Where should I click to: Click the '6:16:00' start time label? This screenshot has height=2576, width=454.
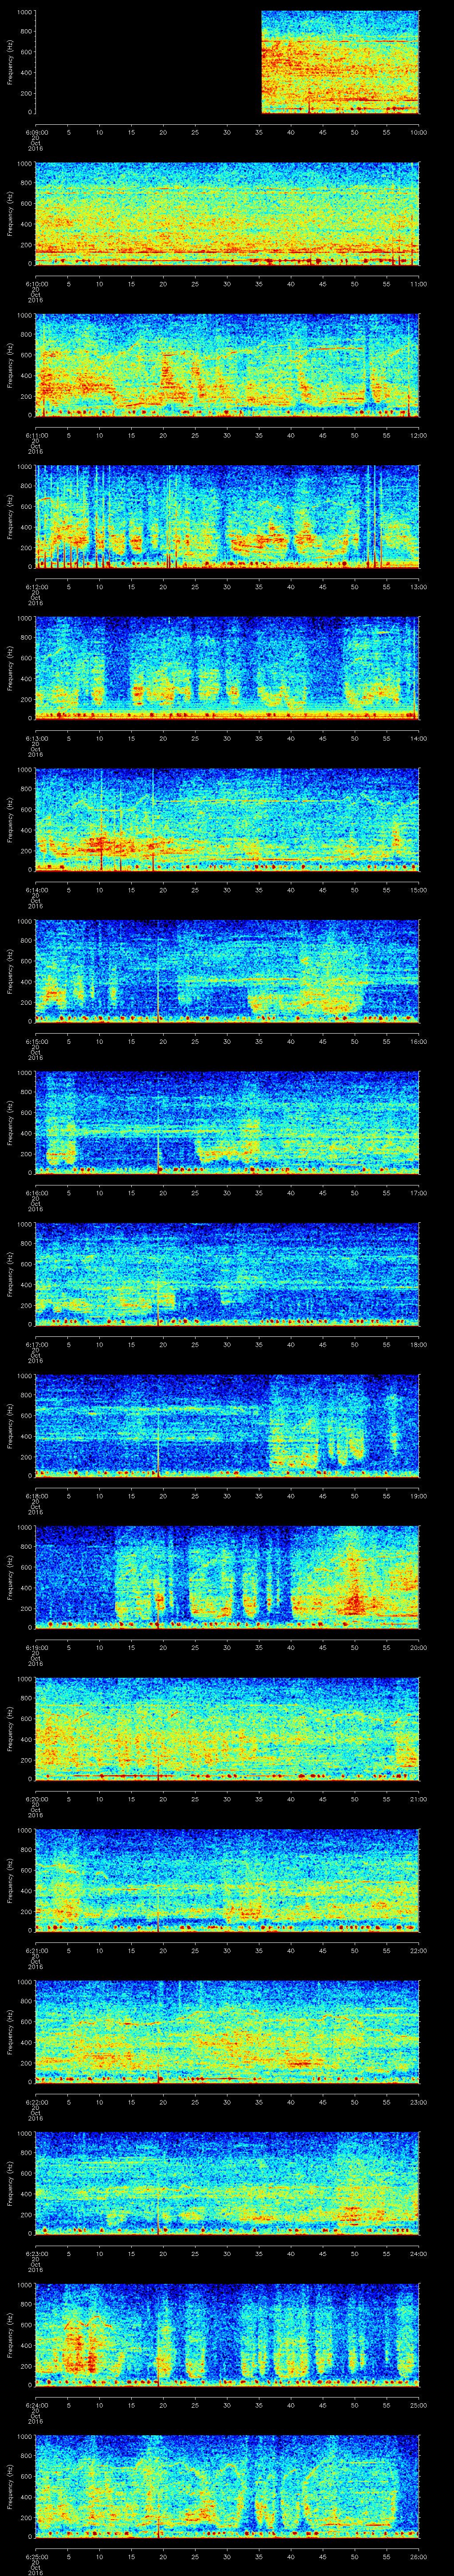coord(36,1193)
